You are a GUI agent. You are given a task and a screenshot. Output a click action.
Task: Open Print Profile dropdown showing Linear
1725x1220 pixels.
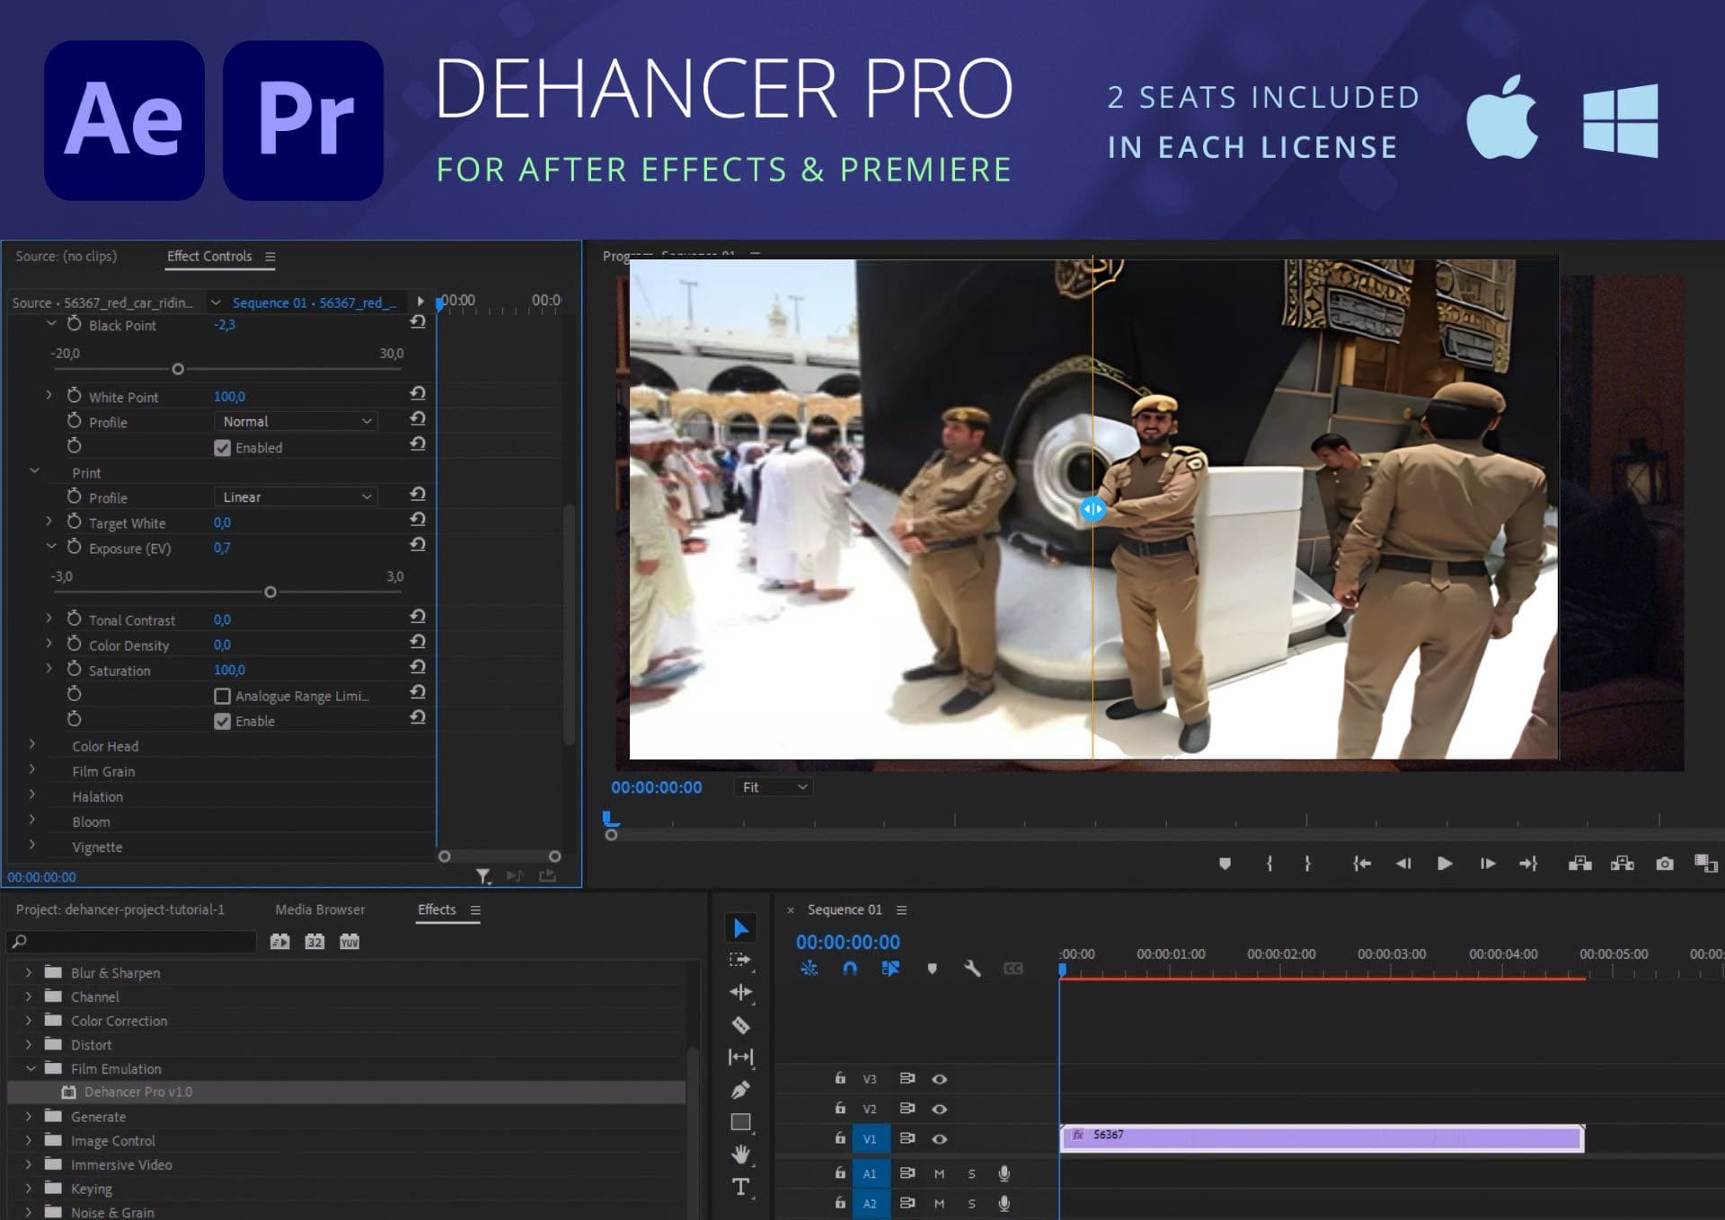click(296, 496)
